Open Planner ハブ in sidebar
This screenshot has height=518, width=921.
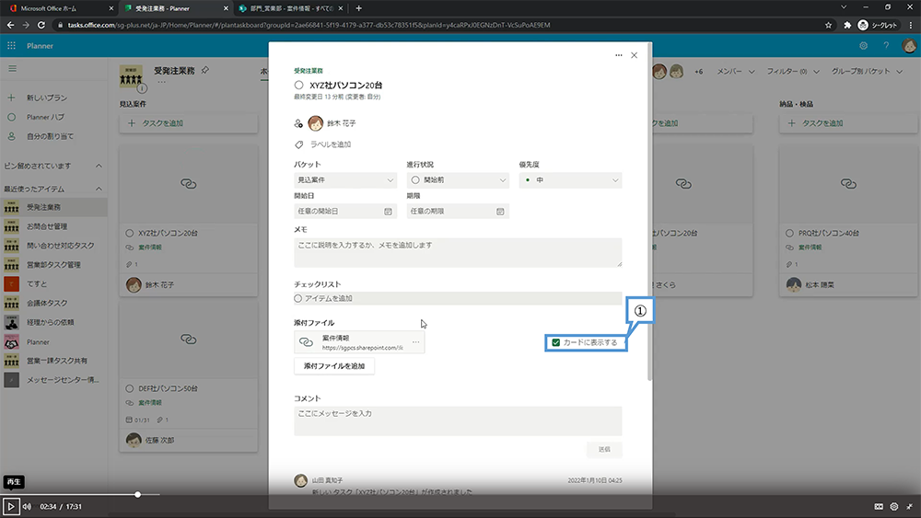(45, 118)
